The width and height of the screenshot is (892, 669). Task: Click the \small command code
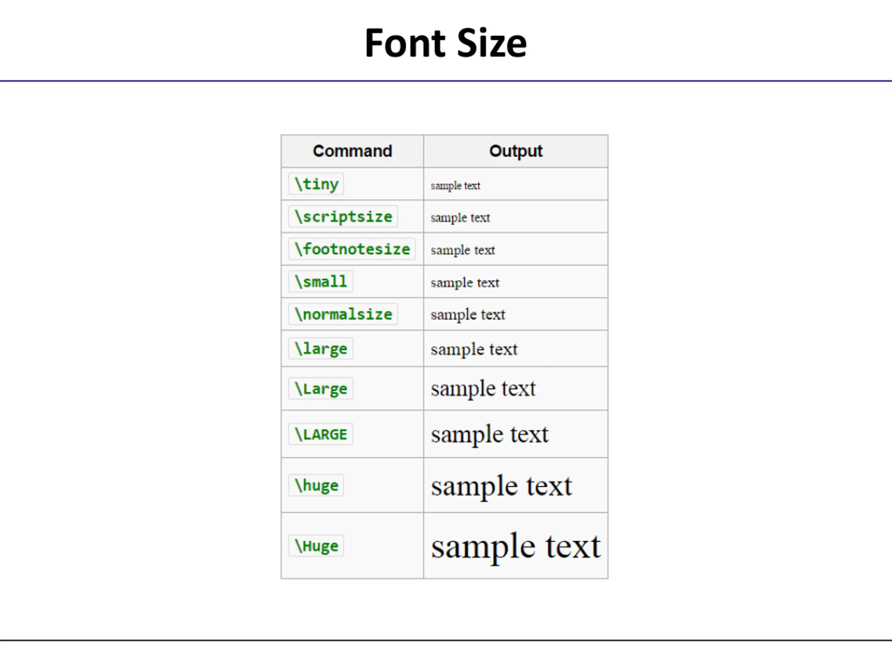click(x=321, y=282)
